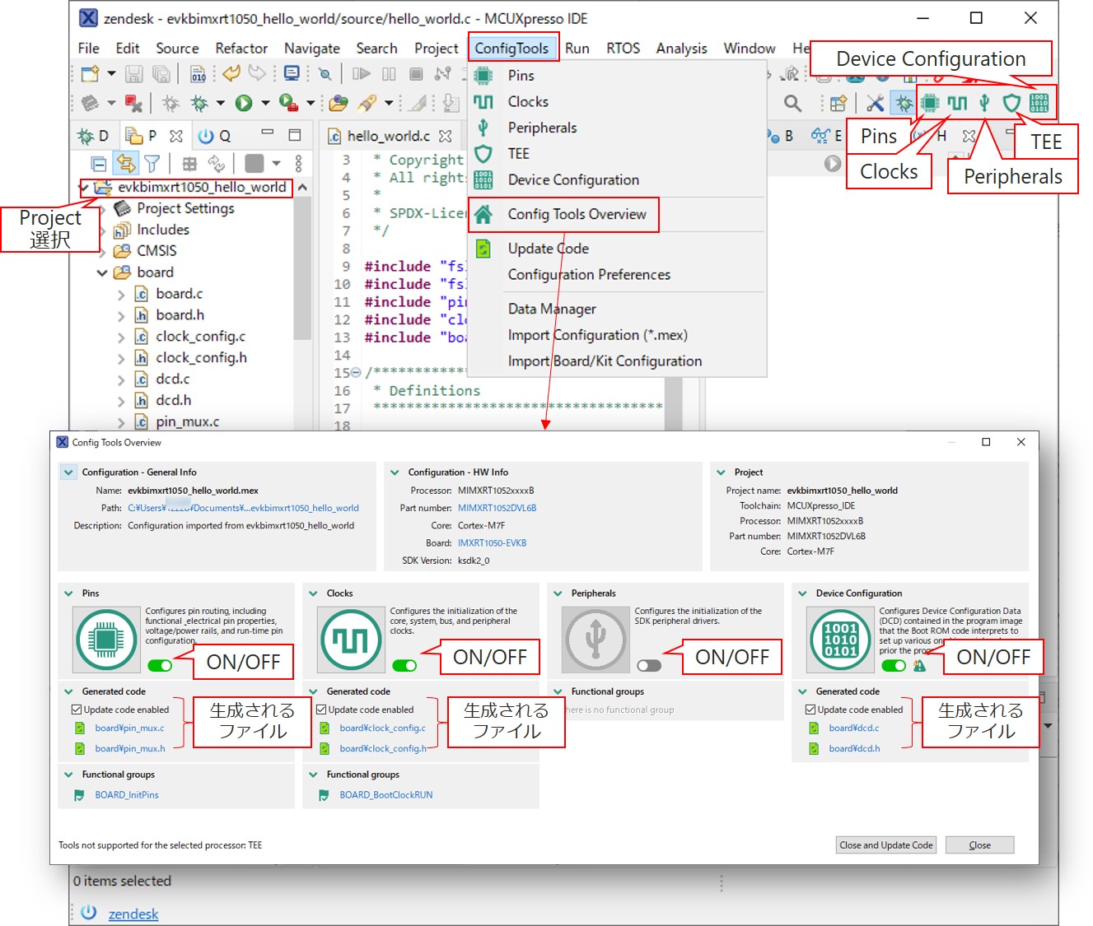The height and width of the screenshot is (926, 1093).
Task: Open Device Configuration icon in top-right toolbar
Action: click(1039, 103)
